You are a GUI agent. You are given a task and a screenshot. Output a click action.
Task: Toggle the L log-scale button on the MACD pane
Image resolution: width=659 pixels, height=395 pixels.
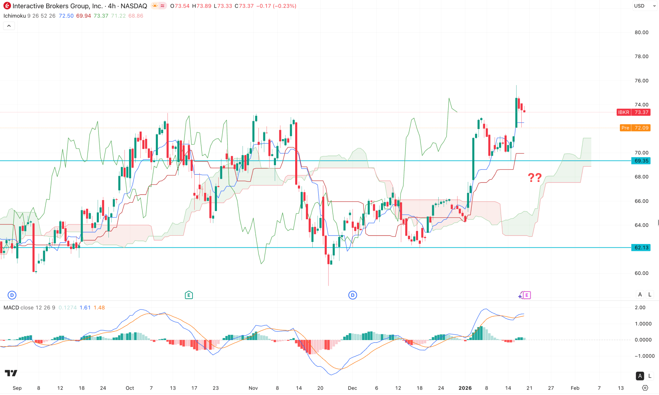[649, 376]
